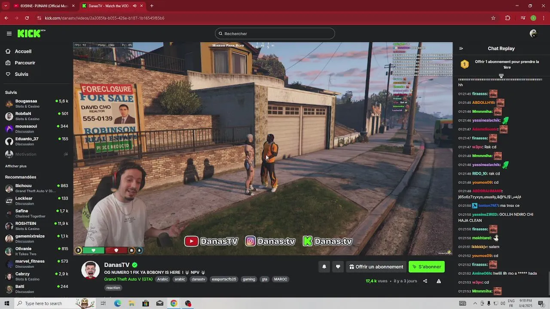The image size is (550, 309).
Task: Select the easportscfb25 tag
Action: tap(224, 279)
